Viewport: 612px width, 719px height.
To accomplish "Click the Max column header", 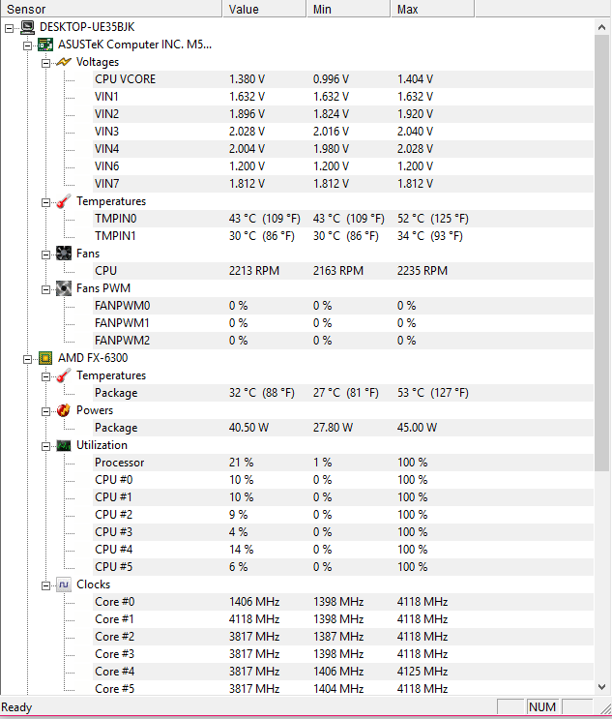I will (x=432, y=9).
